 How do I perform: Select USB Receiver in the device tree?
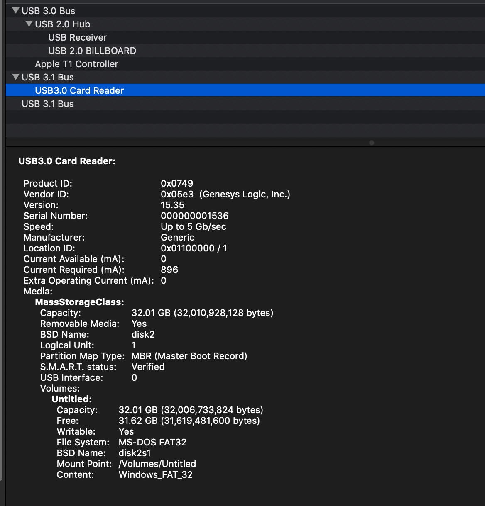(x=77, y=37)
